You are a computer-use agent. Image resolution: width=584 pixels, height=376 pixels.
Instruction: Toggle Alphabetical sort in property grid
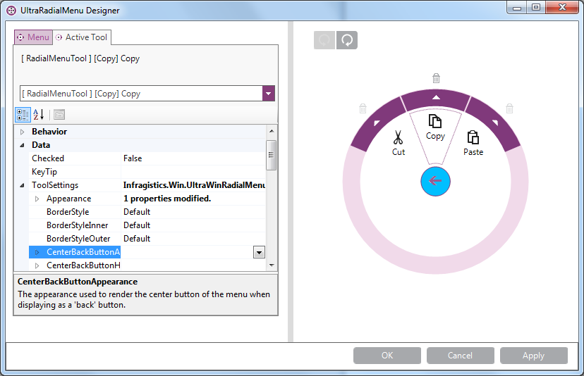(x=39, y=114)
